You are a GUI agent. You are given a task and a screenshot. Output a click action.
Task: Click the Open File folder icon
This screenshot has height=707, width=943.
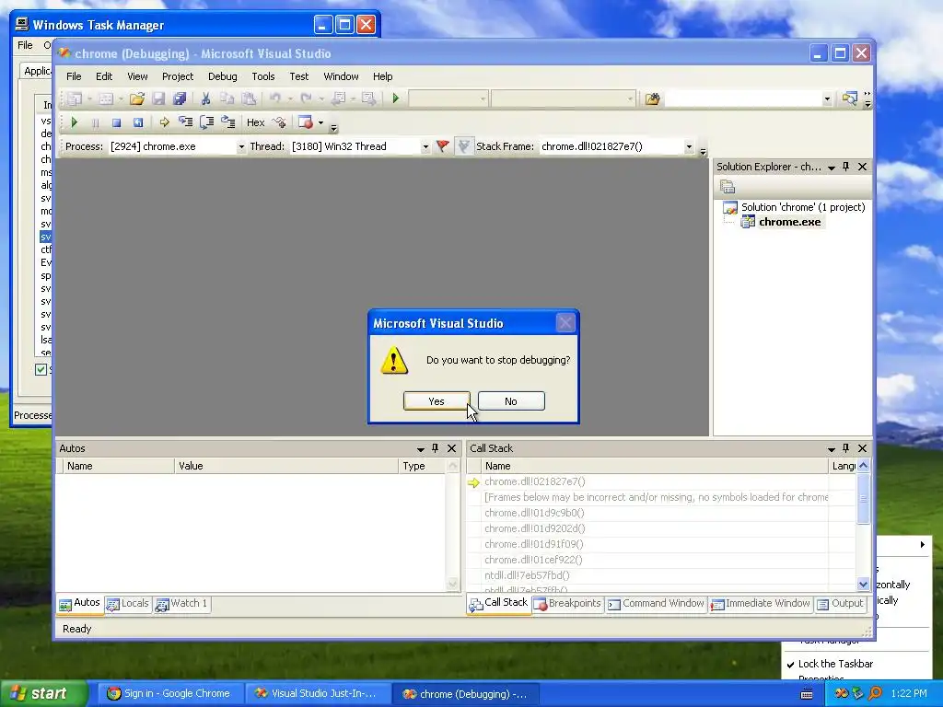137,99
